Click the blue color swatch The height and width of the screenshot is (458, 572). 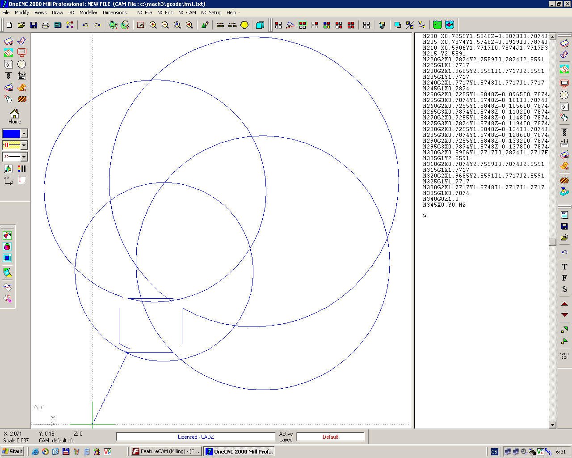click(11, 134)
